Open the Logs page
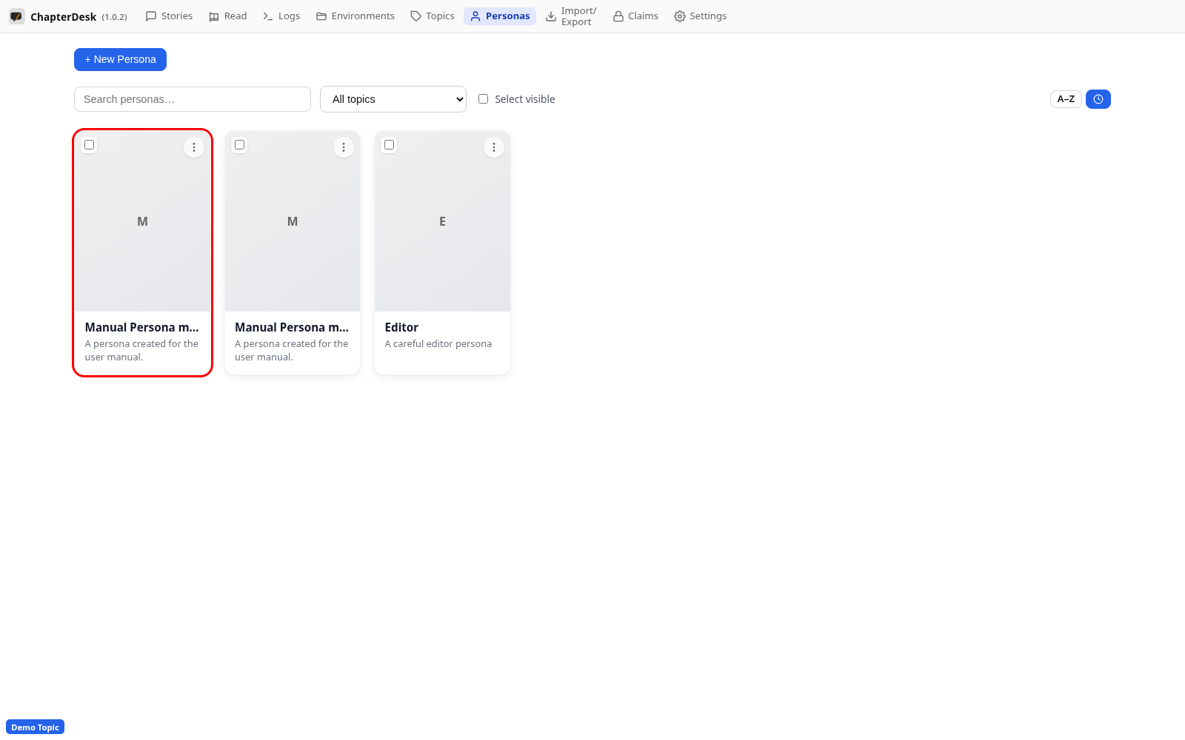 tap(281, 16)
